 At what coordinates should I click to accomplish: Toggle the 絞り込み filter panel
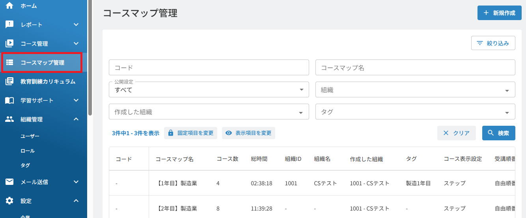tap(493, 43)
